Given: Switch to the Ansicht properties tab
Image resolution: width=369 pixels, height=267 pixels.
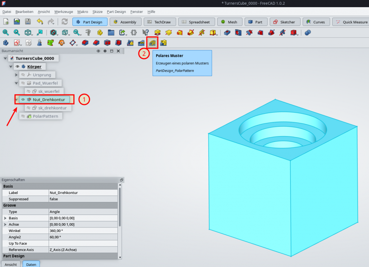Looking at the screenshot, I should [10, 264].
